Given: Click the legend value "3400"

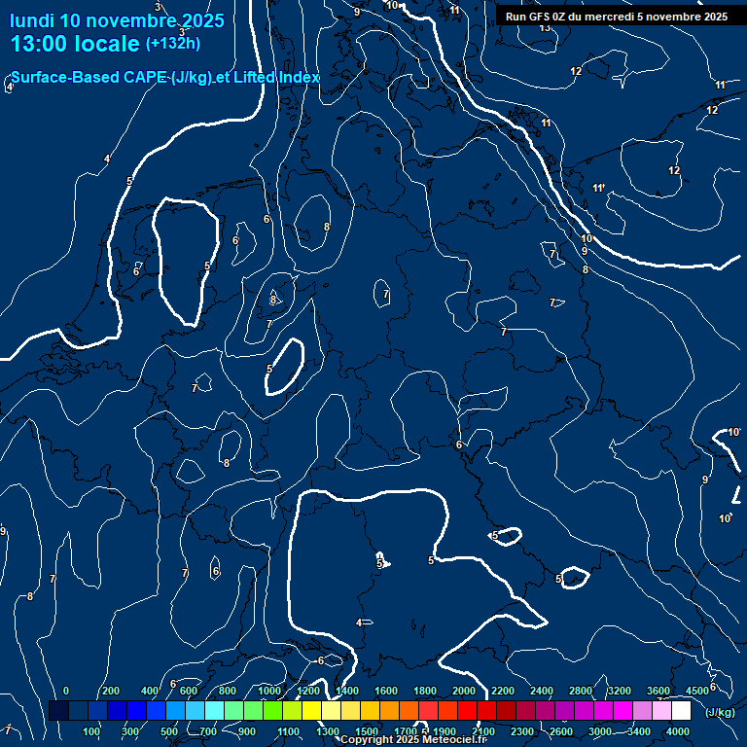Looking at the screenshot, I should point(639,731).
